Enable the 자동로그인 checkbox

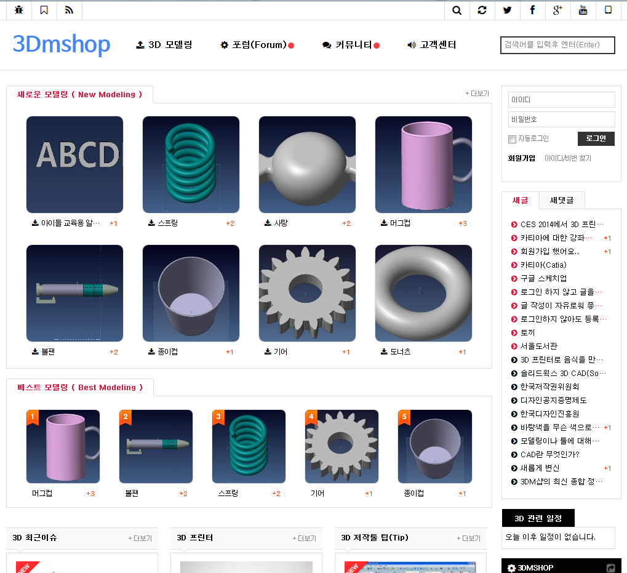(x=512, y=139)
